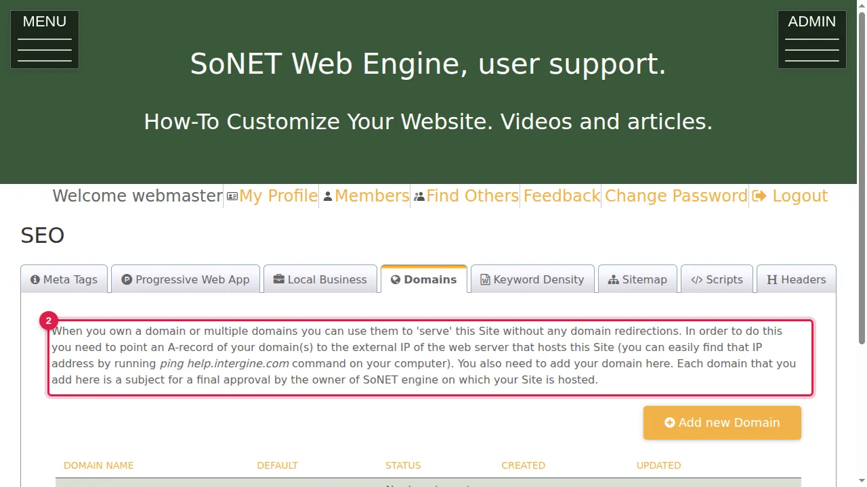Image resolution: width=867 pixels, height=487 pixels.
Task: Click the DEFAULT column header
Action: [x=278, y=465]
